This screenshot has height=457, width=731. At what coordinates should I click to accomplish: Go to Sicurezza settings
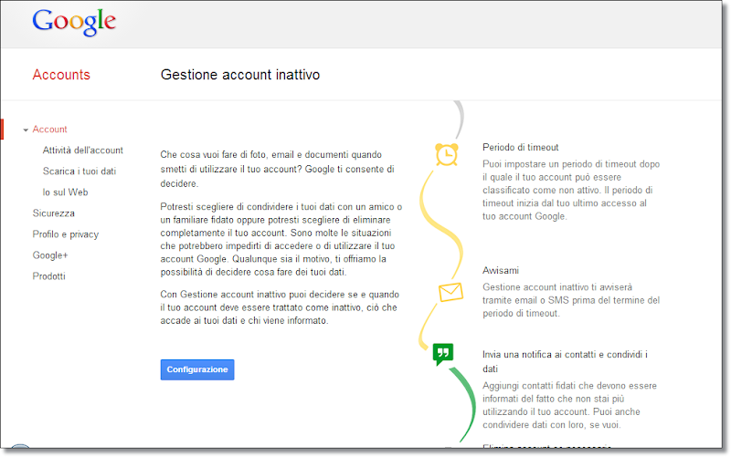click(x=54, y=213)
